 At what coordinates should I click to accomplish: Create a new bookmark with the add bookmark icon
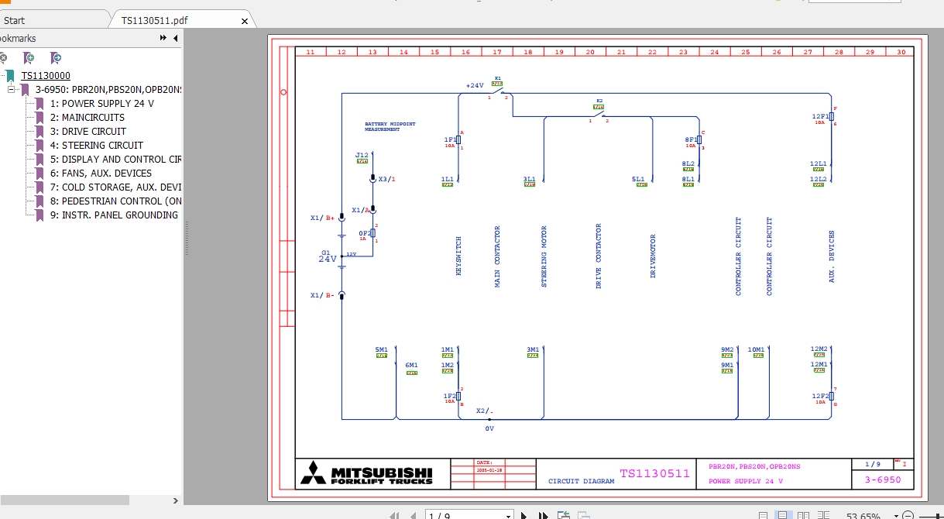coord(29,57)
